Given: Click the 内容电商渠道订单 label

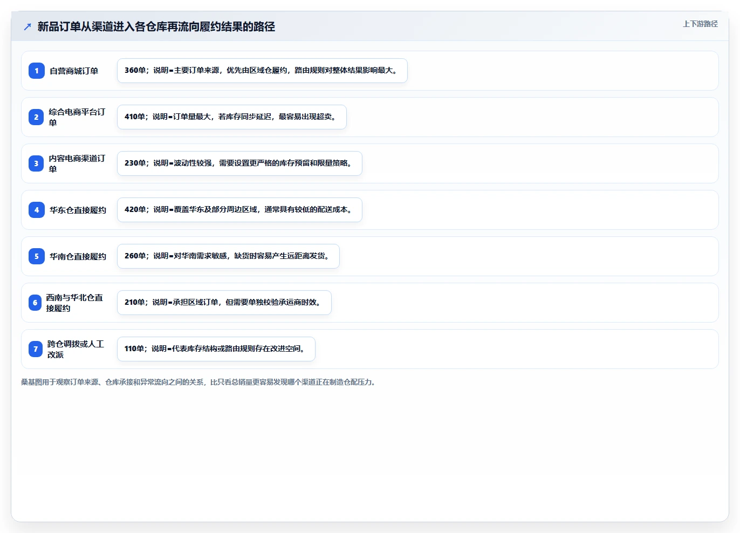Looking at the screenshot, I should 77,163.
